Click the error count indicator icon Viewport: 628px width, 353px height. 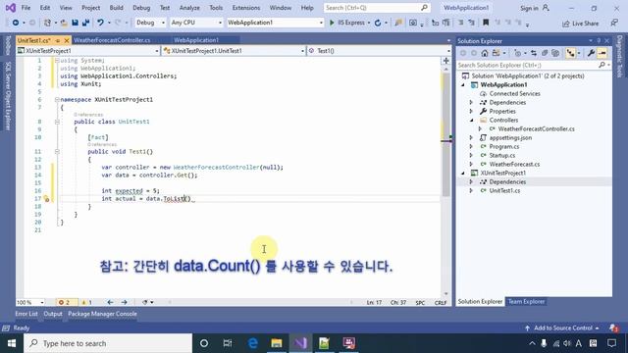[61, 302]
